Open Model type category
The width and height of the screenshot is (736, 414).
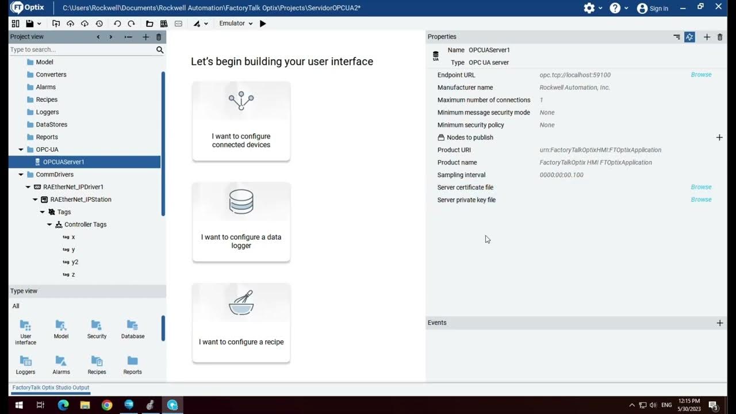click(x=61, y=329)
